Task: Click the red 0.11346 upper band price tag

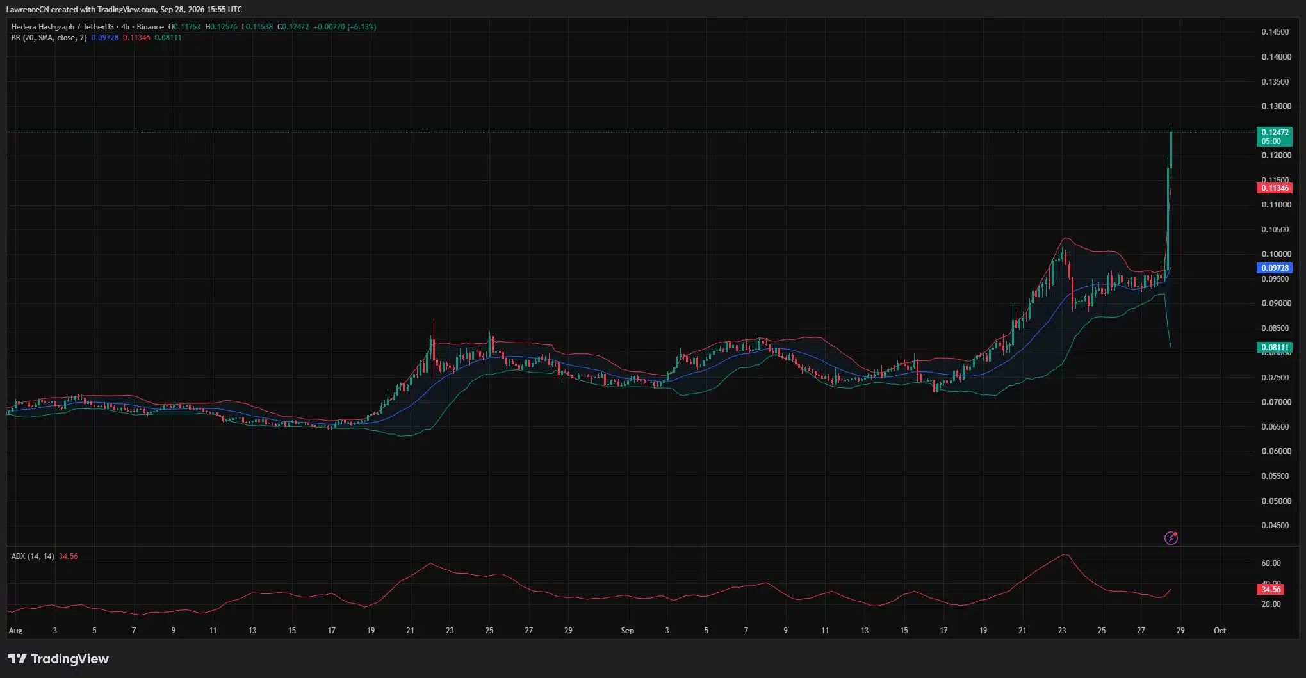Action: coord(1274,188)
